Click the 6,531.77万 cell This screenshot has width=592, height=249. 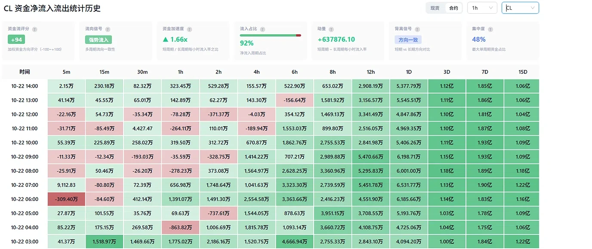pos(409,185)
